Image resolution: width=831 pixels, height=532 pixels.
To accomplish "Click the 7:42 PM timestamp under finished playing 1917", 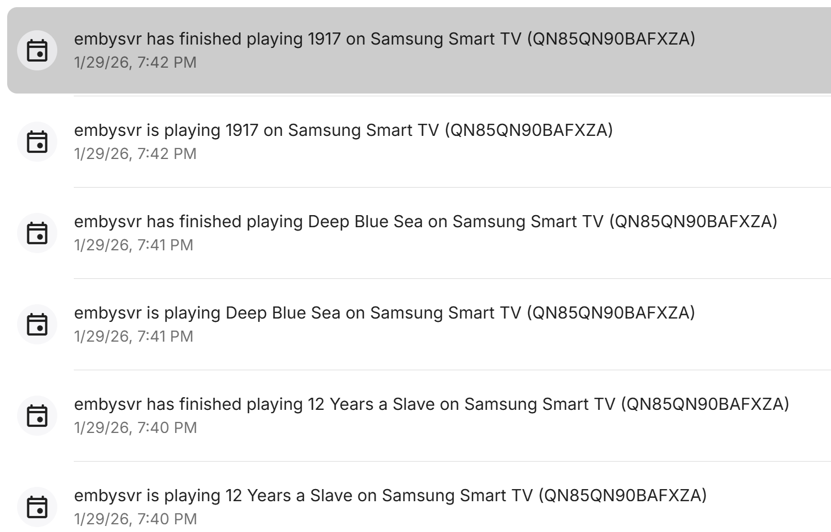I will [135, 63].
